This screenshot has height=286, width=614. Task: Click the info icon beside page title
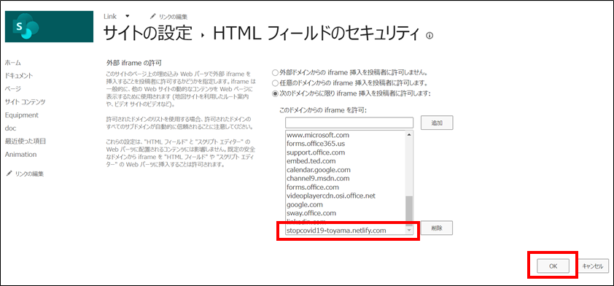click(430, 36)
